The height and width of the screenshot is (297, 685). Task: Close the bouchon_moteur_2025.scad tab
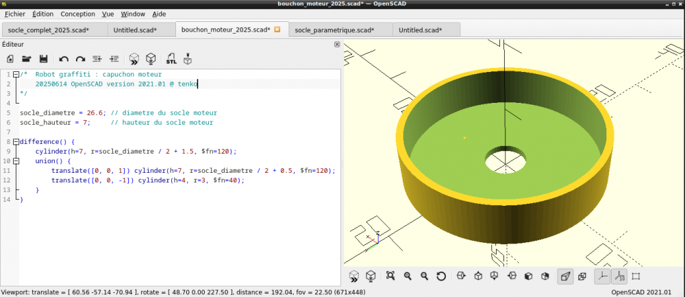tap(277, 29)
